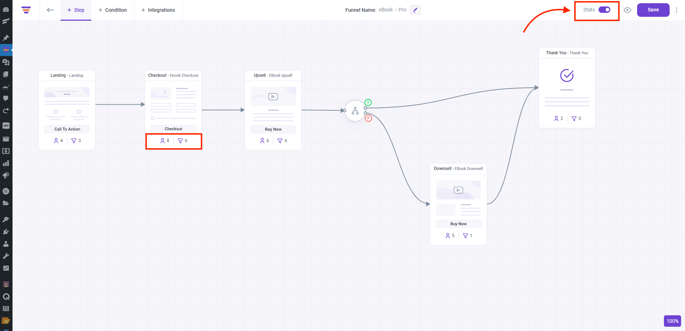Click the Landing step title text

67,75
